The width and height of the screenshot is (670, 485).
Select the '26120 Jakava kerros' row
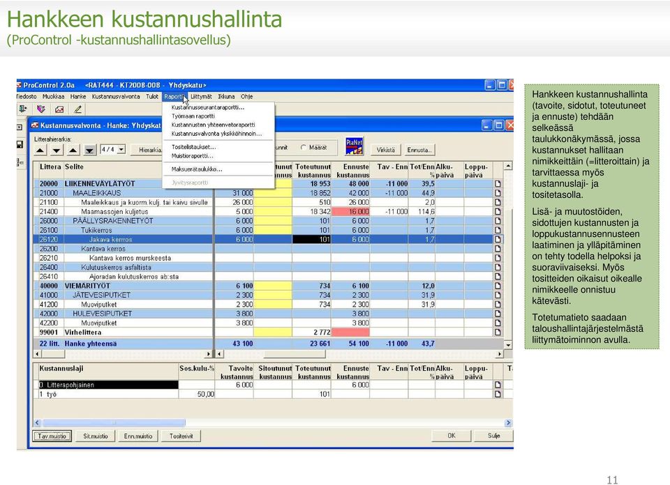(268, 239)
